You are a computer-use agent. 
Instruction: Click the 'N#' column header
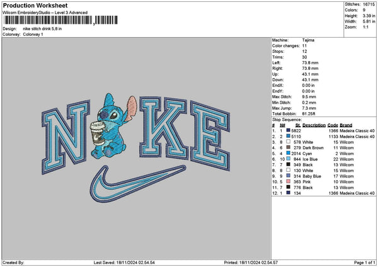point(282,125)
